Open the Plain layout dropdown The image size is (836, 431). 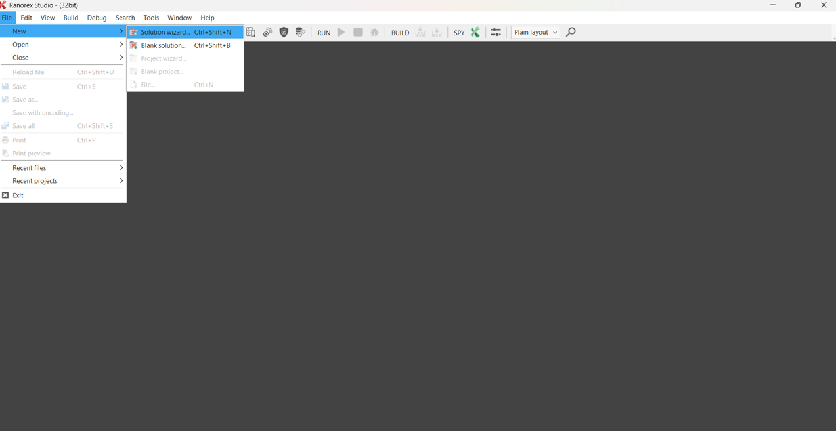coord(535,32)
